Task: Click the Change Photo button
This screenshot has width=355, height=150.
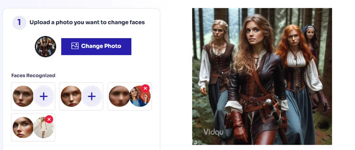Action: pyautogui.click(x=96, y=46)
